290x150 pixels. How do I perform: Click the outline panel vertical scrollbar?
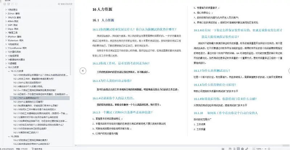point(70,42)
